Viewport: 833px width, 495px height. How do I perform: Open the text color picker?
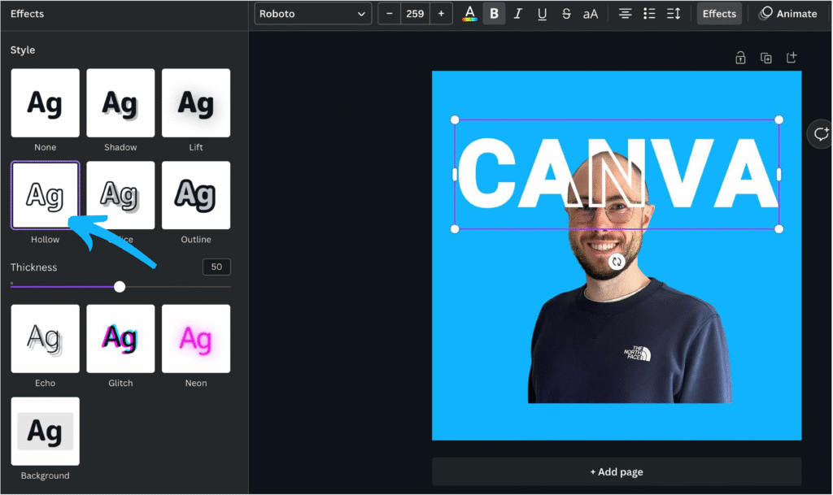point(469,14)
